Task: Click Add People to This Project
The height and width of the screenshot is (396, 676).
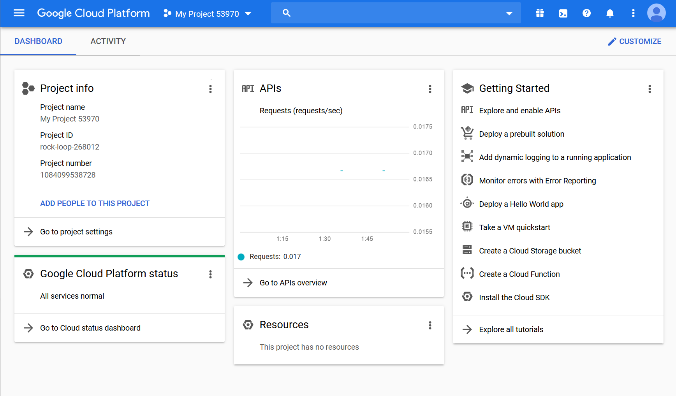Action: click(x=95, y=203)
